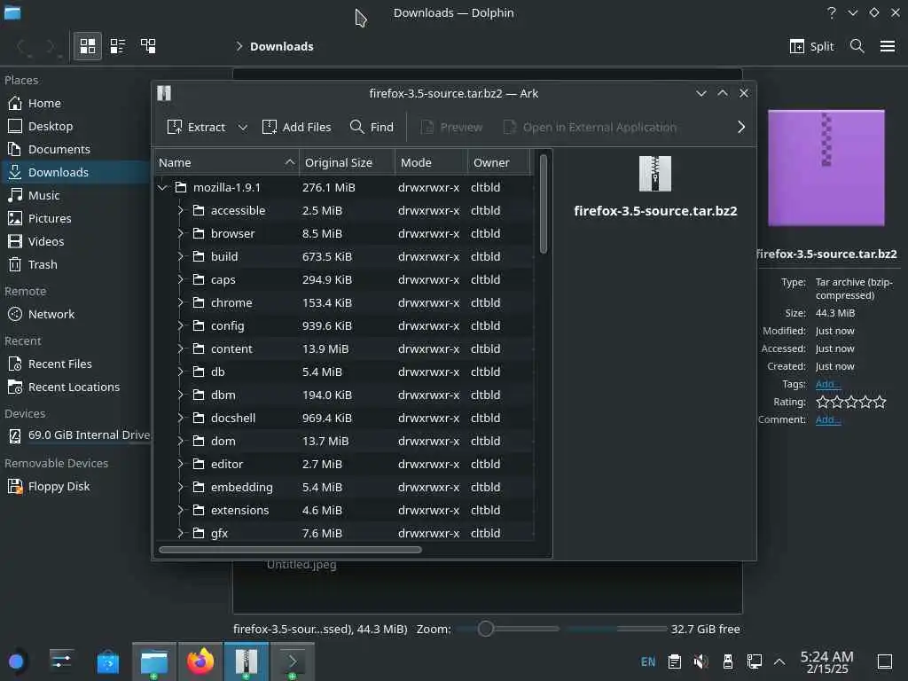Open the application launcher in taskbar
Viewport: 908px width, 681px height.
point(16,661)
